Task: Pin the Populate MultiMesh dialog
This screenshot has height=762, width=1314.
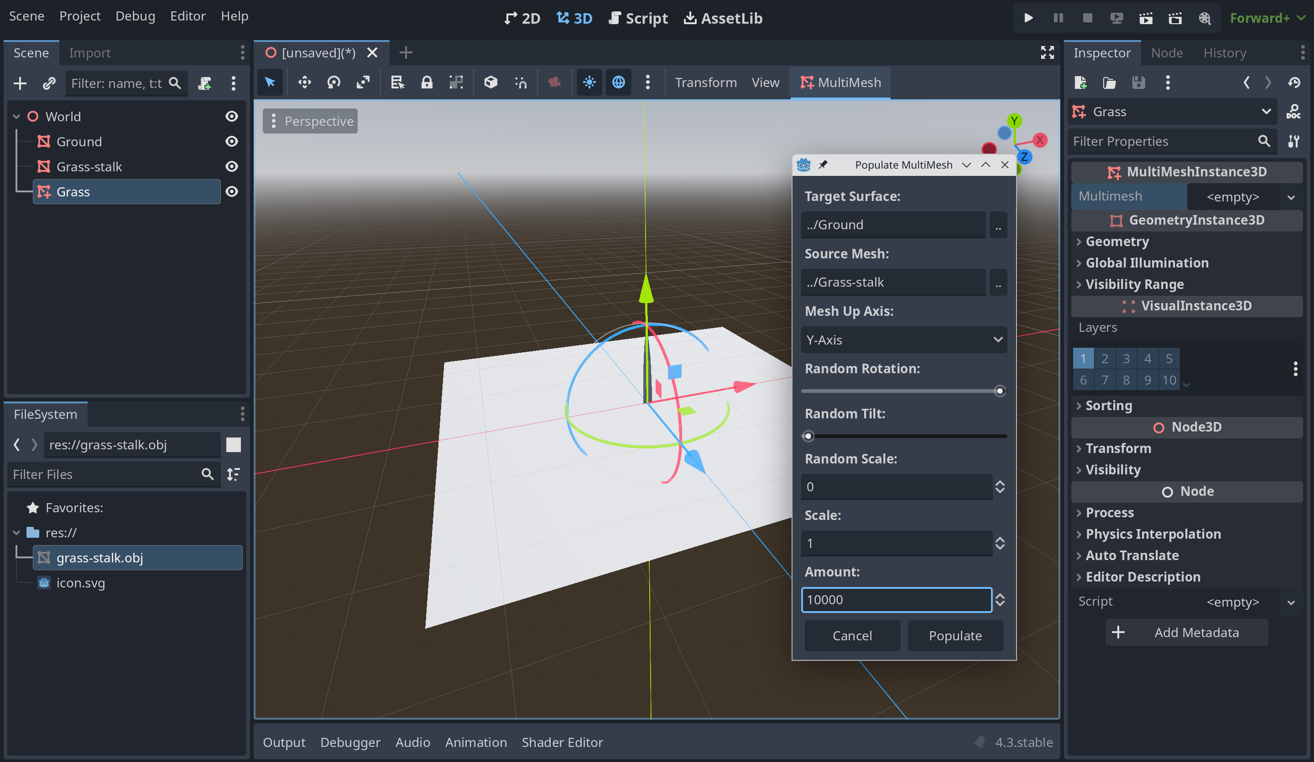Action: pyautogui.click(x=823, y=165)
